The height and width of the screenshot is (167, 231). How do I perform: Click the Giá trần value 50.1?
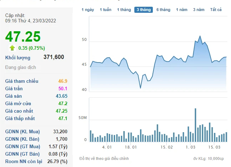click(62, 89)
